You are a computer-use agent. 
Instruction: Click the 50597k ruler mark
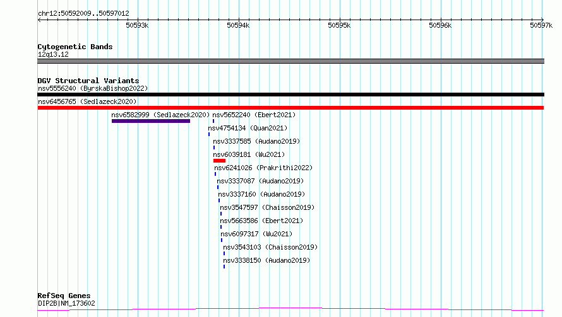pyautogui.click(x=541, y=25)
